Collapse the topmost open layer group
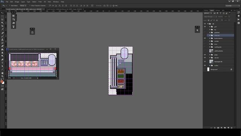241x136 pixels. 208,24
